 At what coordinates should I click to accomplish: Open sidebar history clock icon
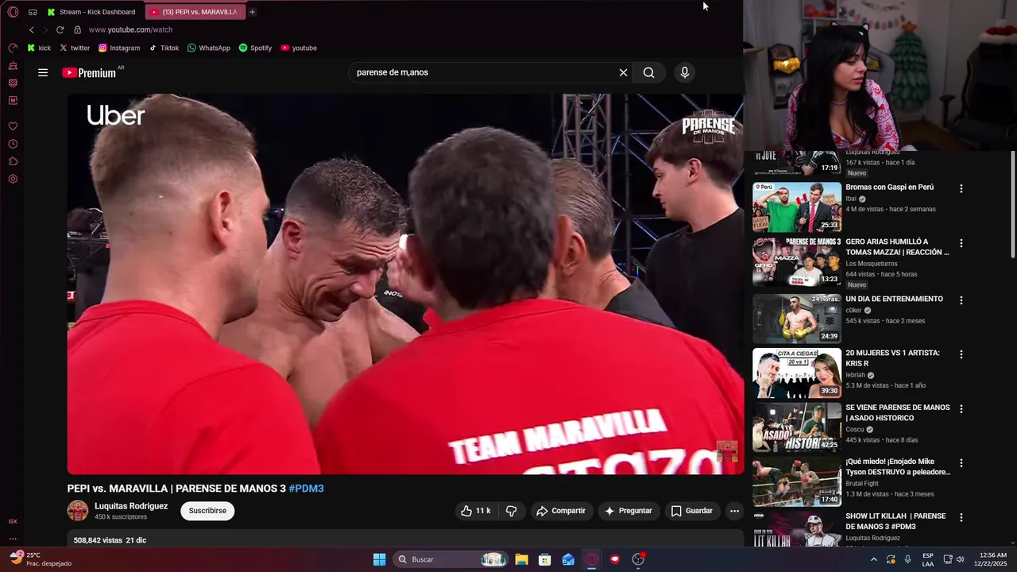point(13,144)
